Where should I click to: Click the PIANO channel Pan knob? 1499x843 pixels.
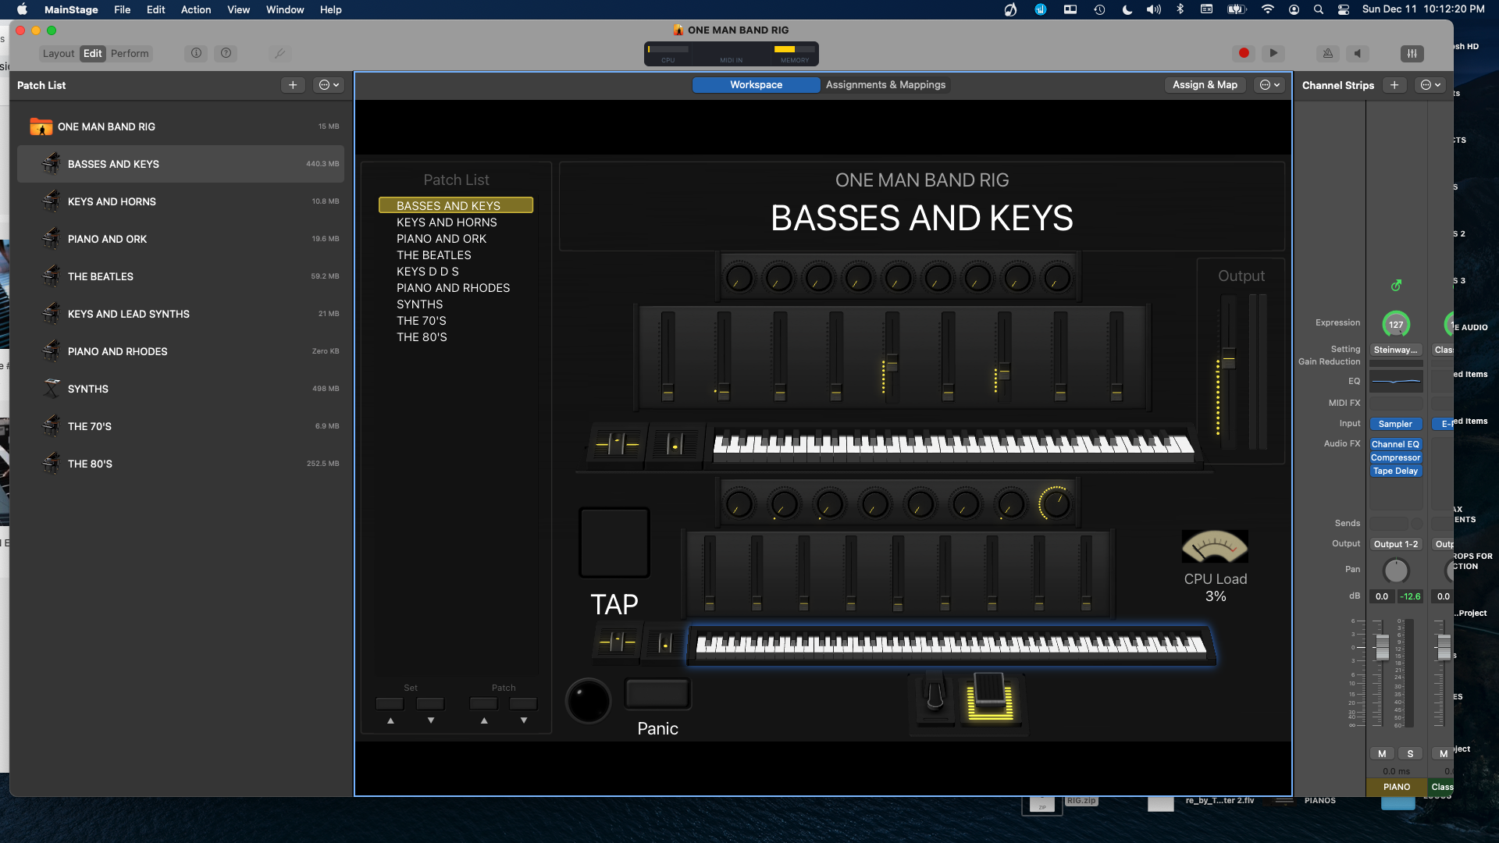[x=1396, y=571]
